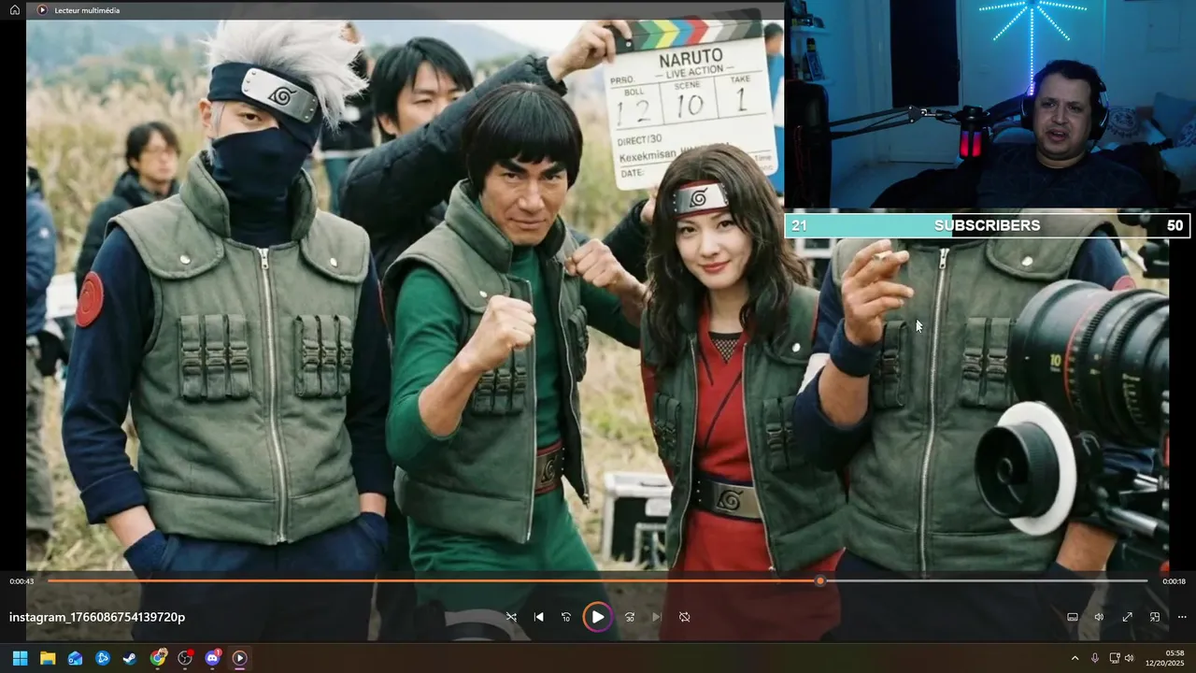Viewport: 1196px width, 673px height.
Task: Click the media player app icon in title bar
Action: point(42,10)
